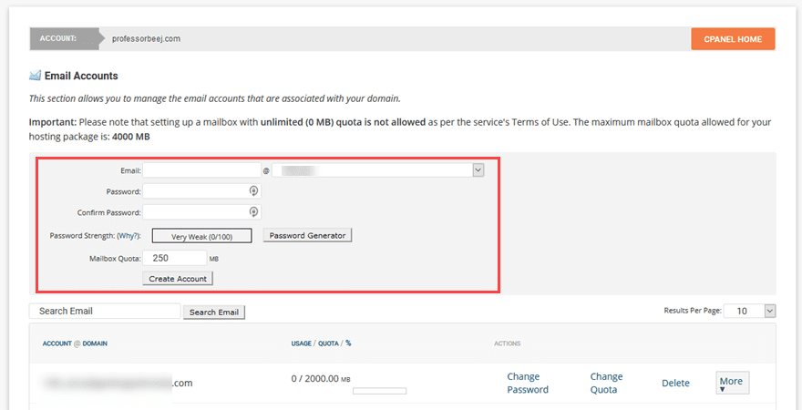The height and width of the screenshot is (410, 802).
Task: Click the Email Accounts envelope icon
Action: tap(35, 76)
